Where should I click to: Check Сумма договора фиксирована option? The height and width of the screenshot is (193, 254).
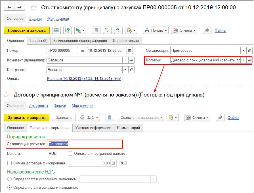click(x=9, y=163)
